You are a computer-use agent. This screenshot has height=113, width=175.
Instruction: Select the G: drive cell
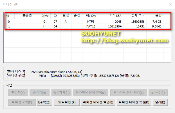[x=45, y=22]
